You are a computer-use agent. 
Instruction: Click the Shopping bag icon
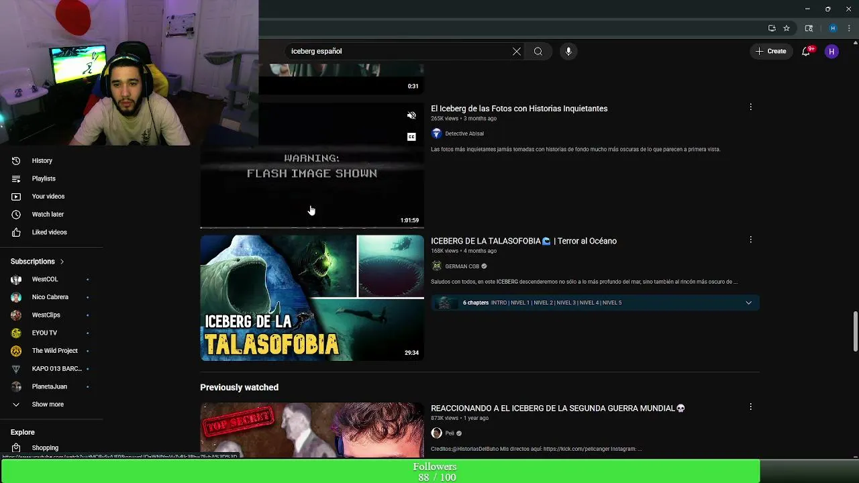pyautogui.click(x=16, y=447)
